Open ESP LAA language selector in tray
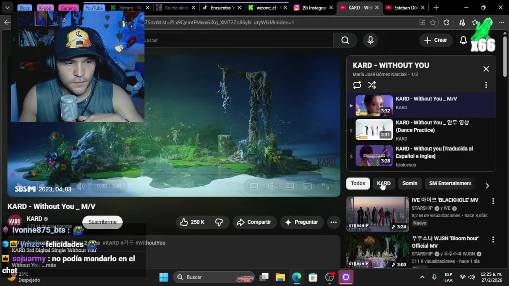The height and width of the screenshot is (286, 509). coord(449,277)
